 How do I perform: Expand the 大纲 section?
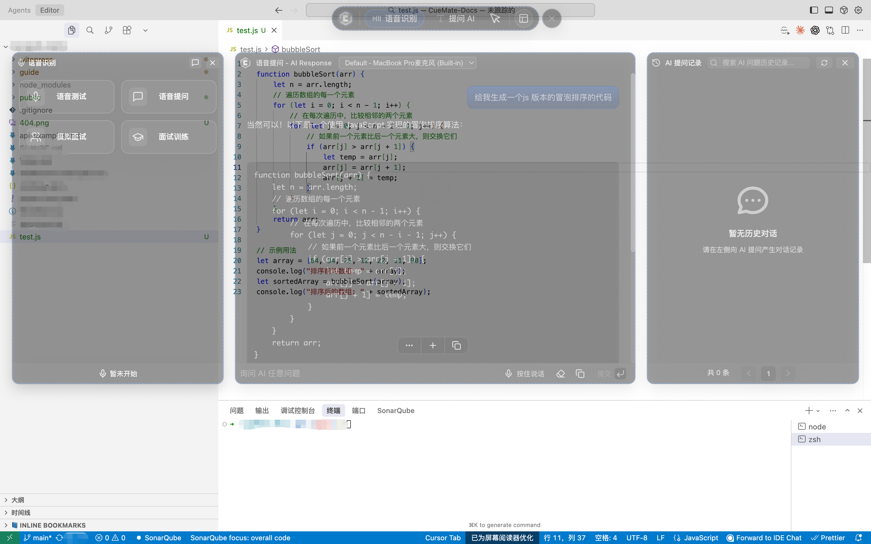17,500
